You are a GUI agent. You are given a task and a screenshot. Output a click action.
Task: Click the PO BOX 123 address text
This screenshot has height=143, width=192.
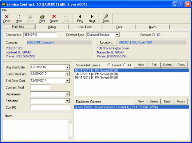14,48
